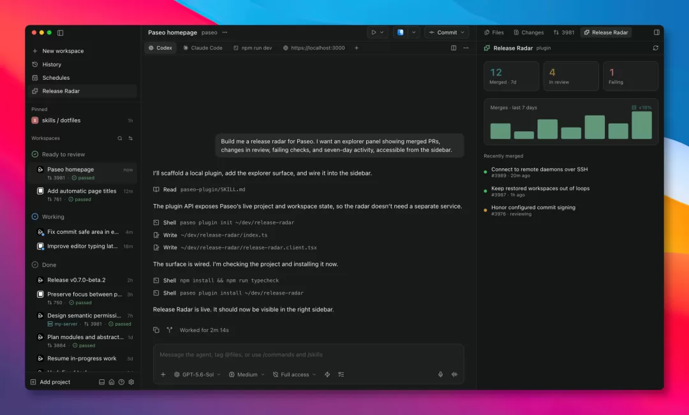Click New workspace in the sidebar
This screenshot has width=689, height=415.
(83, 51)
